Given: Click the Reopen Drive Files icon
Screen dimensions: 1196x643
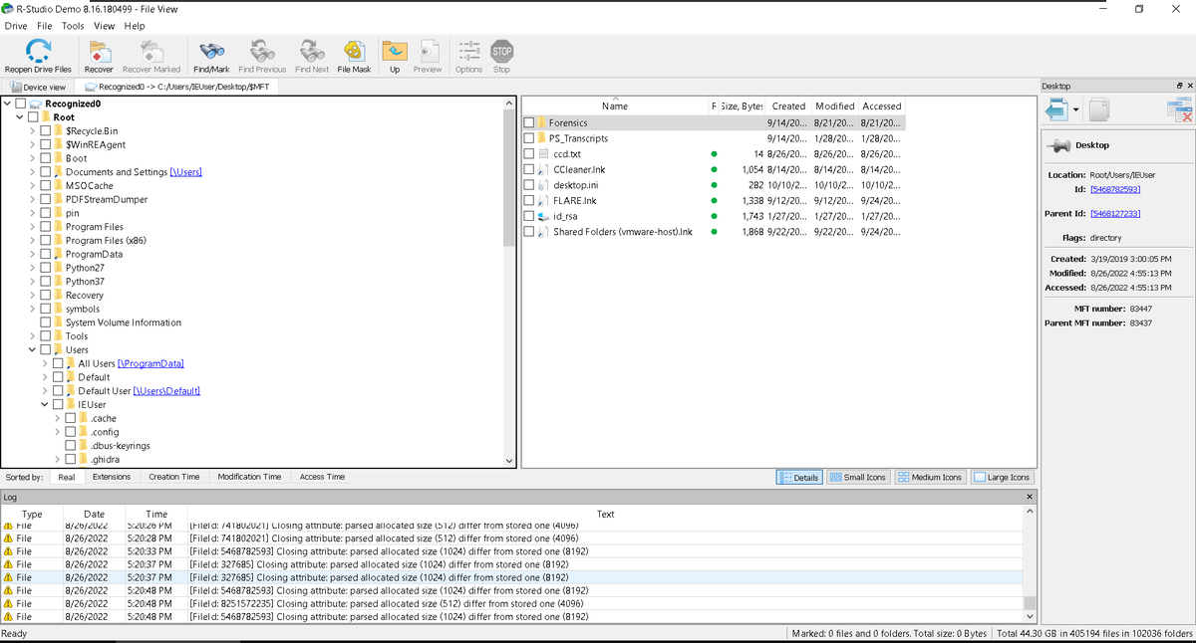Looking at the screenshot, I should point(38,55).
